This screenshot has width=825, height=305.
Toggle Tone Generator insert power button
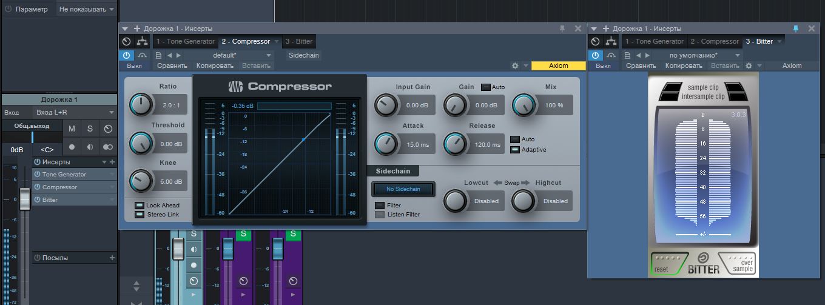click(38, 175)
